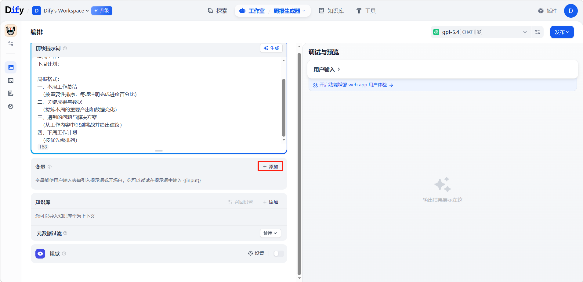This screenshot has width=583, height=282.
Task: Click 生成 to auto-generate prompt
Action: pos(271,48)
